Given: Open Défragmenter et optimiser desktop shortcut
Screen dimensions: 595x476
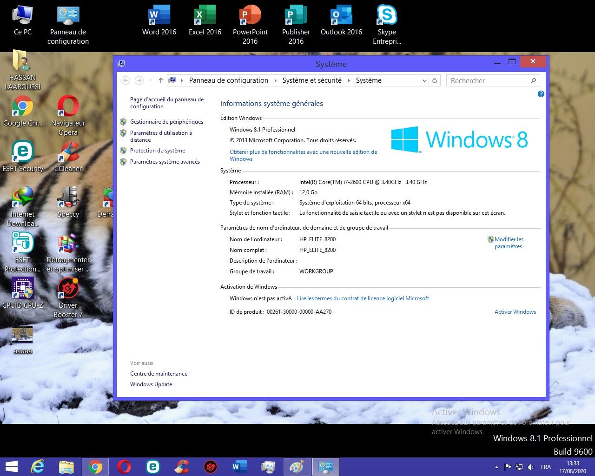Looking at the screenshot, I should coord(68,253).
